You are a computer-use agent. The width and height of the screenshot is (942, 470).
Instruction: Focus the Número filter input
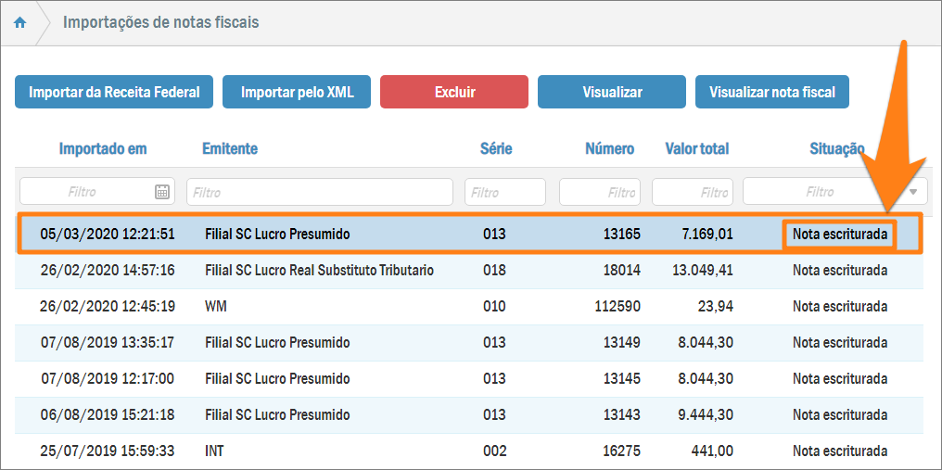point(599,192)
